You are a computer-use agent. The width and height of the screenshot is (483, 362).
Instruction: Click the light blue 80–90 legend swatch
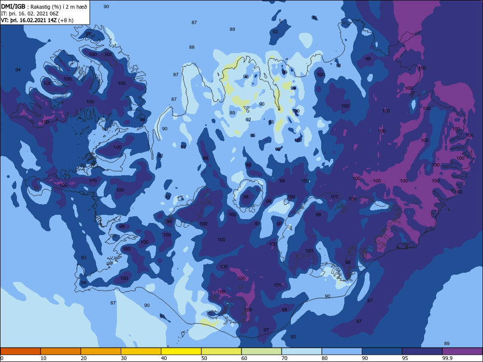(342, 351)
